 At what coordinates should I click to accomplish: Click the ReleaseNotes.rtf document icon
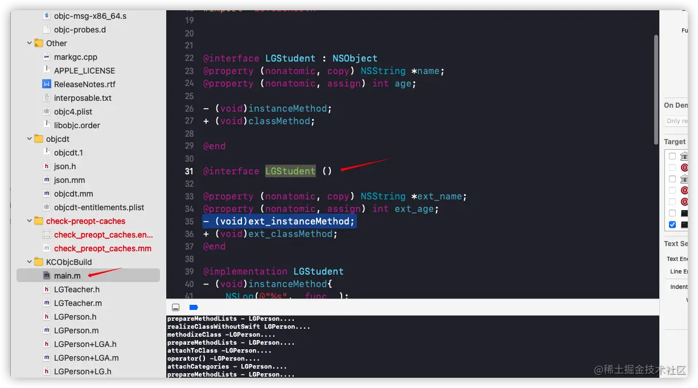(47, 84)
